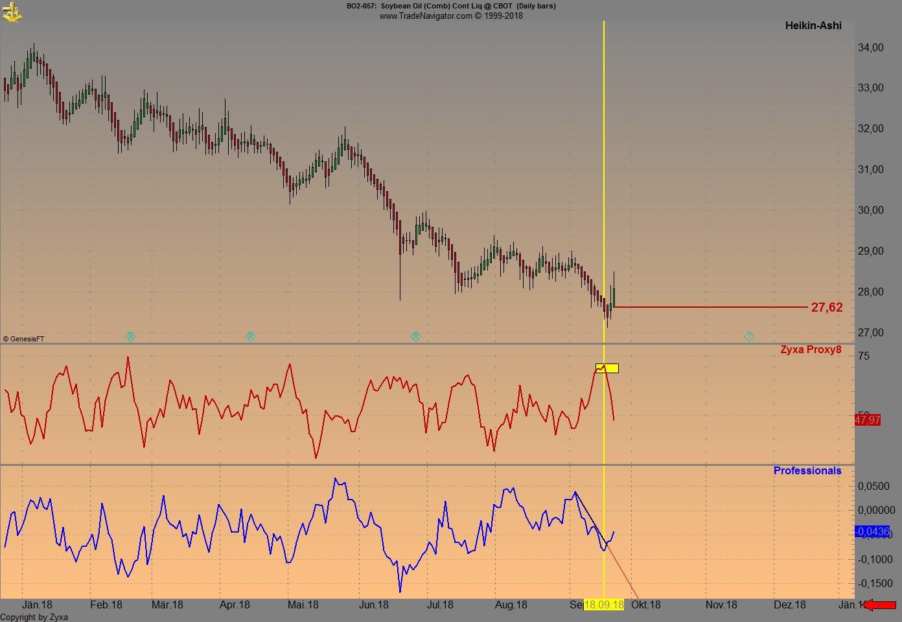
Task: Click the yellow highlight box on Zyxa Proxy8
Action: point(607,368)
